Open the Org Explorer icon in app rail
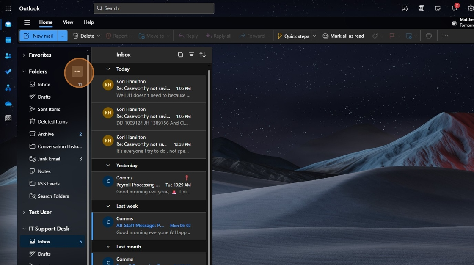474x265 pixels. (x=8, y=88)
